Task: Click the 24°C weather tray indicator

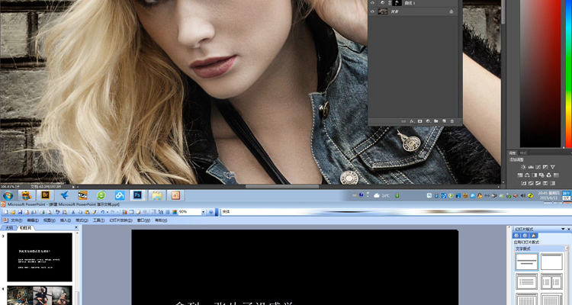Action: click(382, 195)
